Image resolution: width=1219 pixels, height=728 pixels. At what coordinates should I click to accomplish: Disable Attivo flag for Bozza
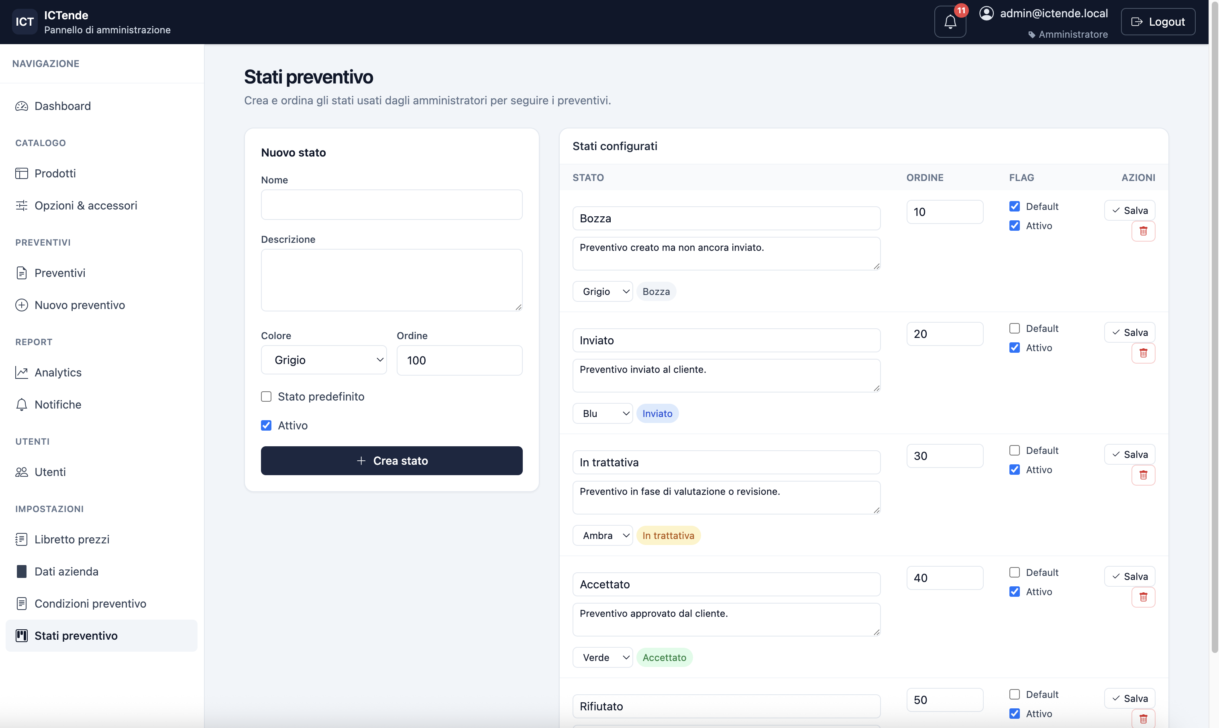1014,226
